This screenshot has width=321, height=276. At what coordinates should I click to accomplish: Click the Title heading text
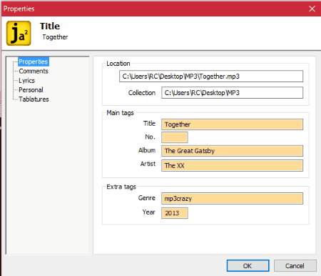pyautogui.click(x=50, y=26)
